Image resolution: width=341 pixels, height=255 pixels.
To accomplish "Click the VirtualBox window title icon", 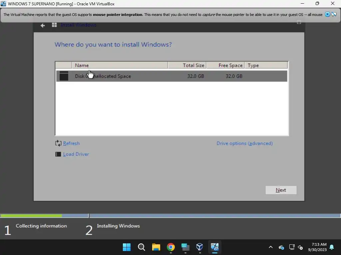I will (3, 4).
